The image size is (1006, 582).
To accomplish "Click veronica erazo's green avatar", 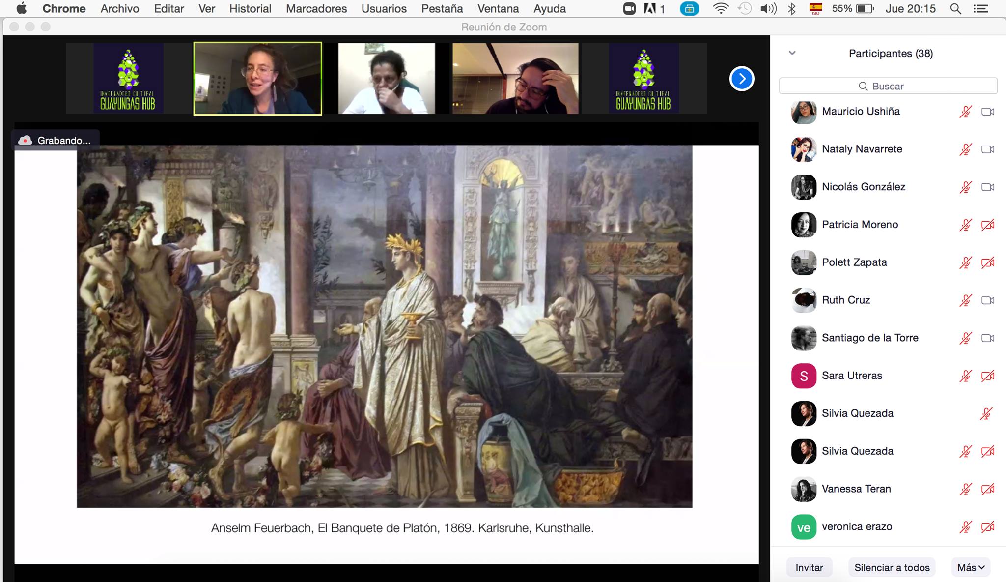I will tap(804, 527).
